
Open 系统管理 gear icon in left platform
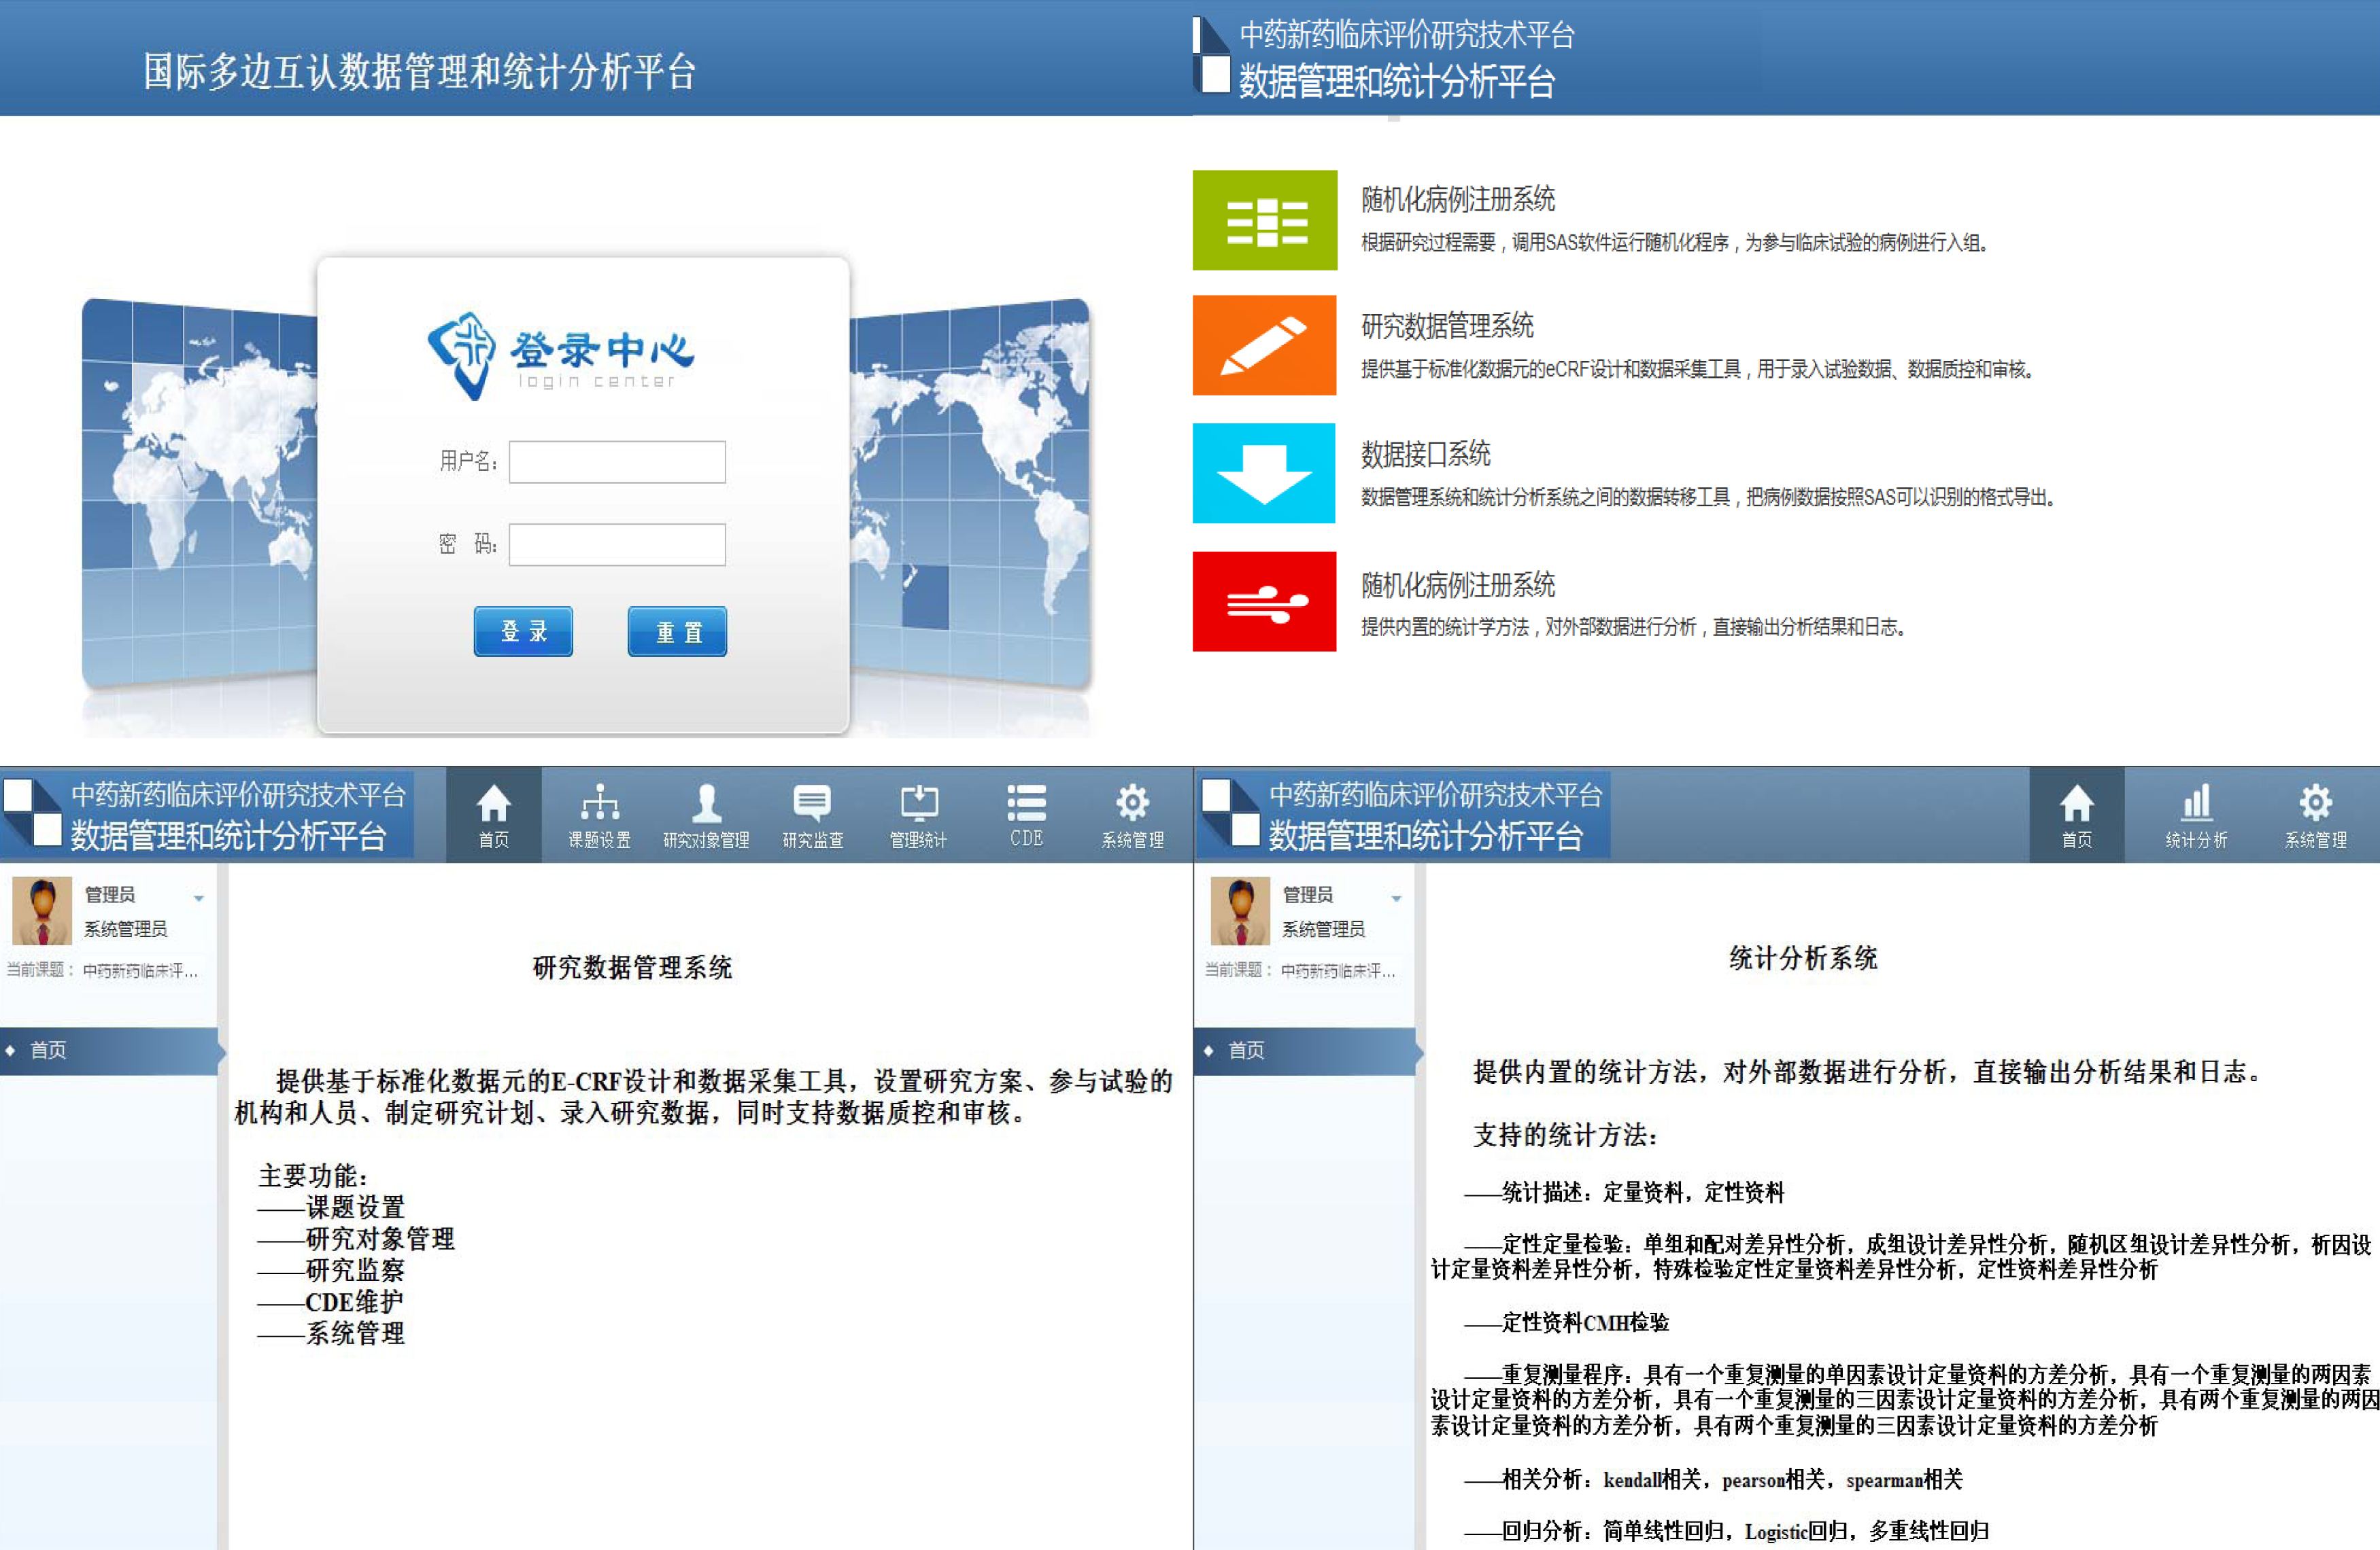click(x=1132, y=815)
